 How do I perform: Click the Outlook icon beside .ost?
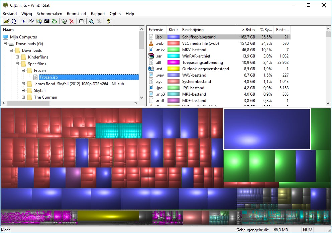(x=151, y=69)
